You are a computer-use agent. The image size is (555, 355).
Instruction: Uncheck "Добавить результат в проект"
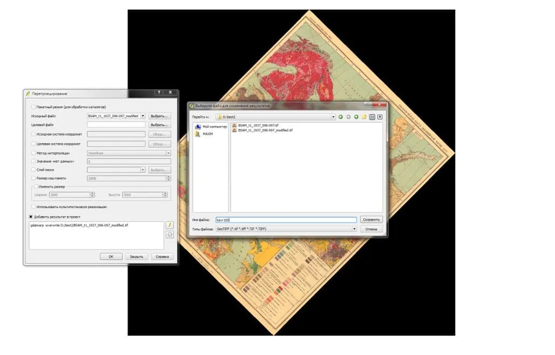click(x=31, y=217)
